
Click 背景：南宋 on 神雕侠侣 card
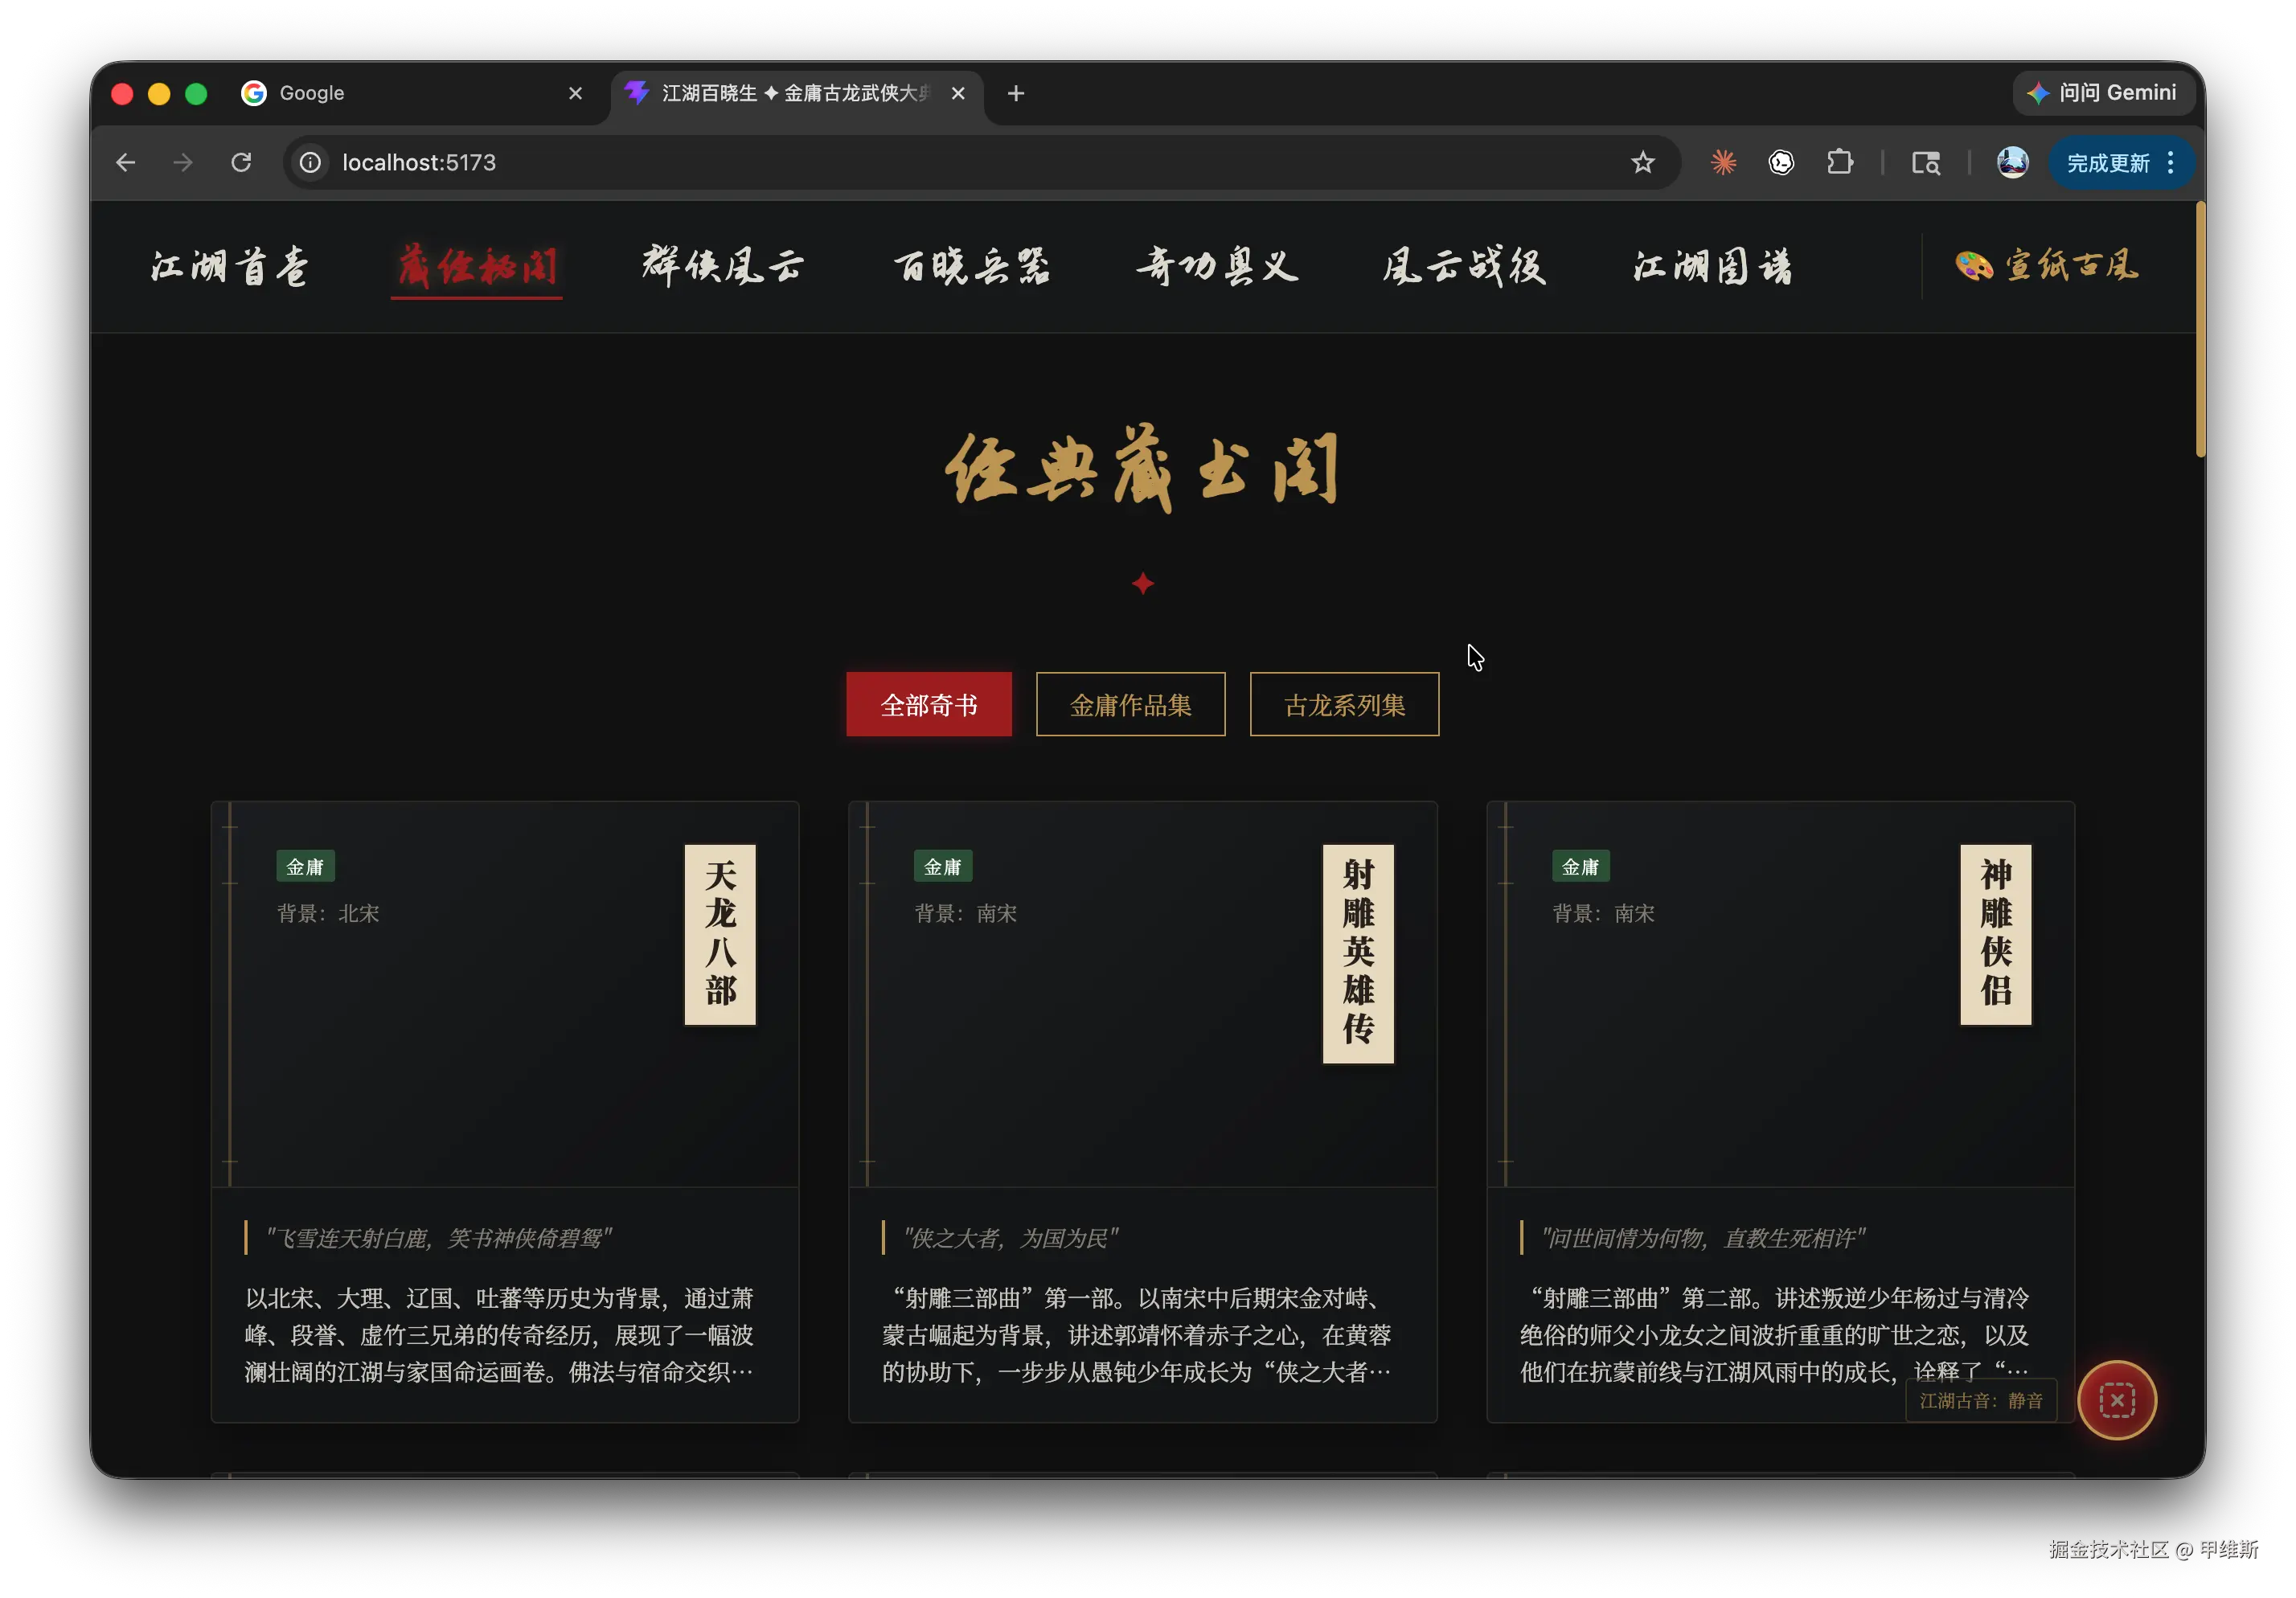click(1603, 913)
